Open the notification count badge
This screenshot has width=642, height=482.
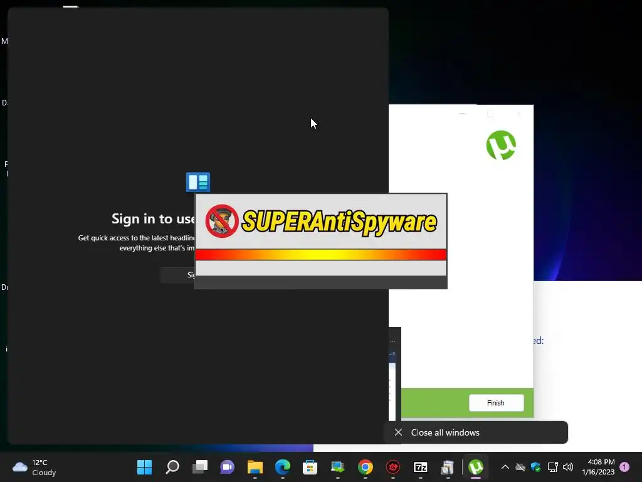point(624,466)
